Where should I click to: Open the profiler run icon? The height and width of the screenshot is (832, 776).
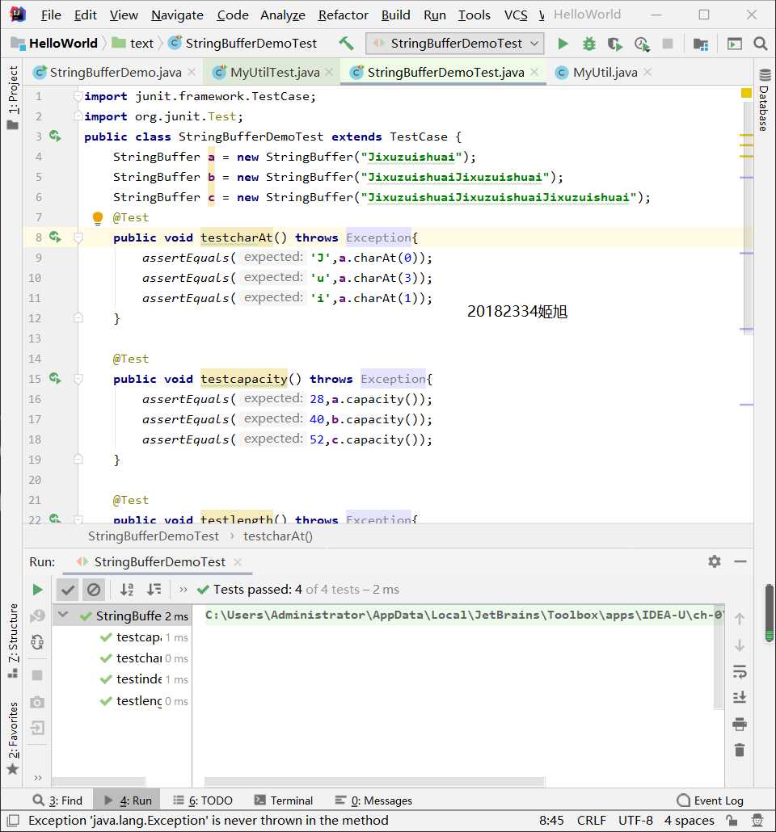tap(642, 44)
